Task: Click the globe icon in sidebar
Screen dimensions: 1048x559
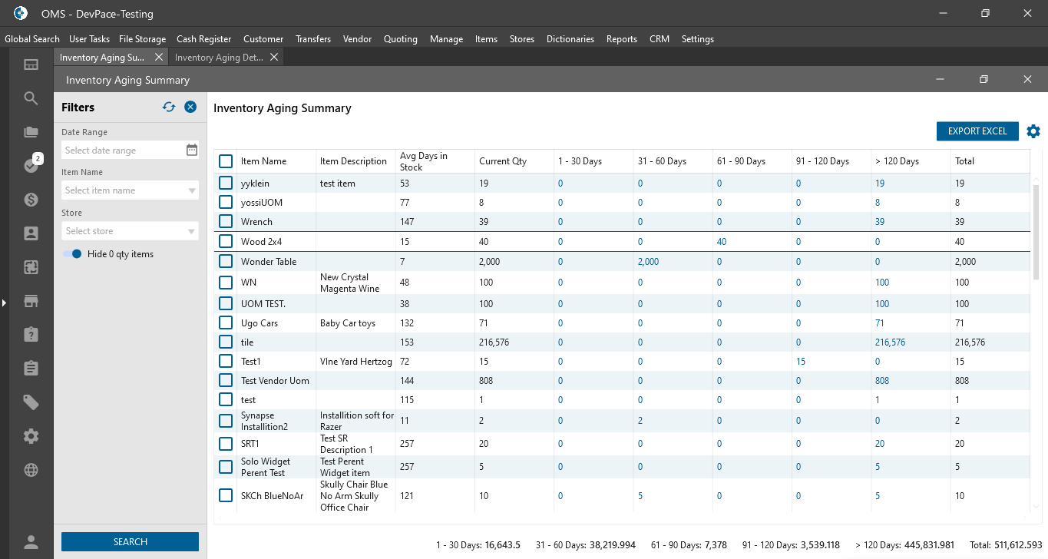Action: point(31,470)
